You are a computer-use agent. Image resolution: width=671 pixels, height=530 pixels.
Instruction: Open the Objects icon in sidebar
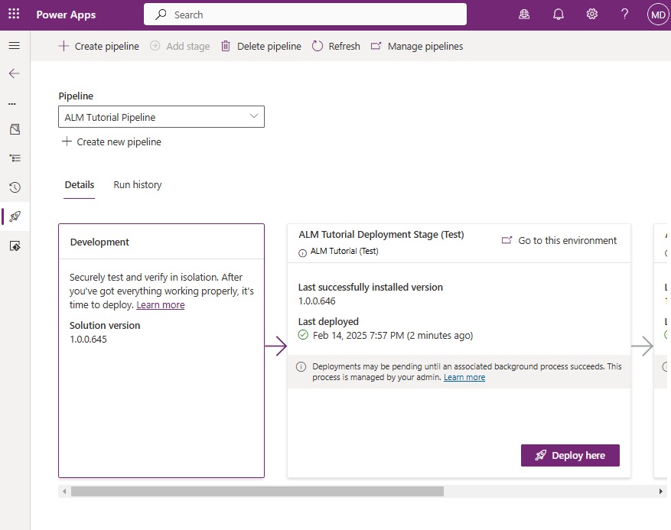(x=15, y=129)
